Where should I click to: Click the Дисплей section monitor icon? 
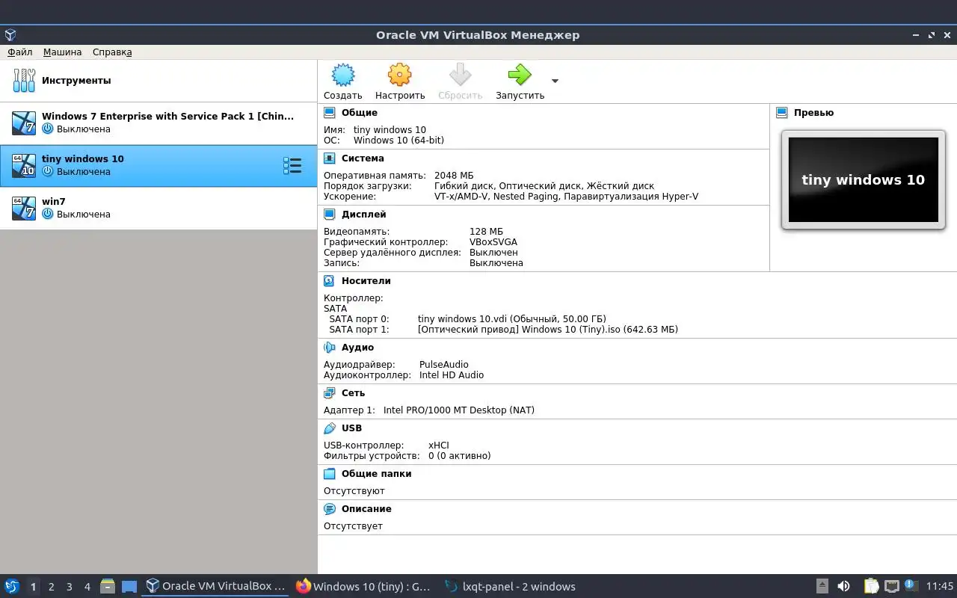[330, 215]
